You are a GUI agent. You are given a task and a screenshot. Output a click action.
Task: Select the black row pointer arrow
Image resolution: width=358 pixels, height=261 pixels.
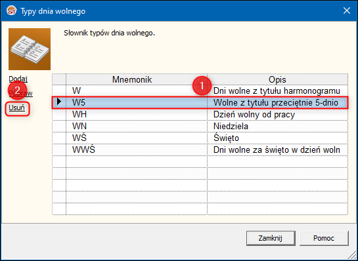pos(59,102)
